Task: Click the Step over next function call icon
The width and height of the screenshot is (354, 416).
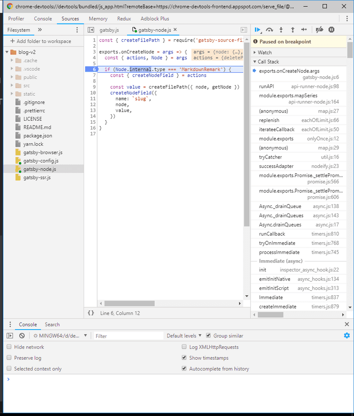Action: point(269,30)
